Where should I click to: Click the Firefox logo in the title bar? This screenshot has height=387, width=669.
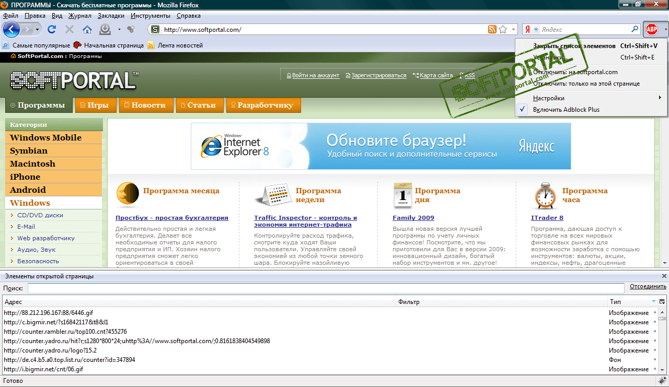[5, 5]
